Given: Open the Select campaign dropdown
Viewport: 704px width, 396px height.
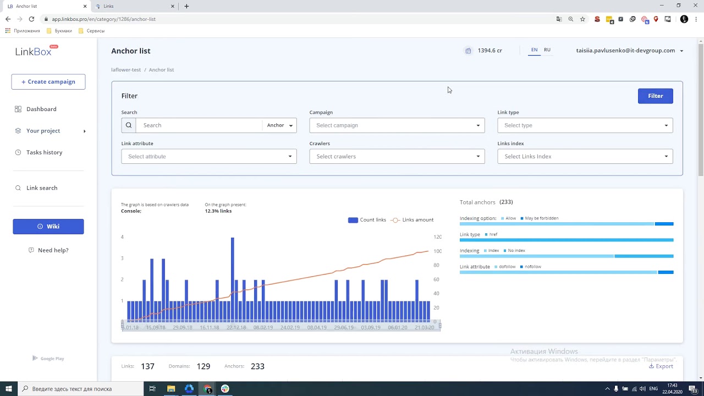Looking at the screenshot, I should [397, 125].
